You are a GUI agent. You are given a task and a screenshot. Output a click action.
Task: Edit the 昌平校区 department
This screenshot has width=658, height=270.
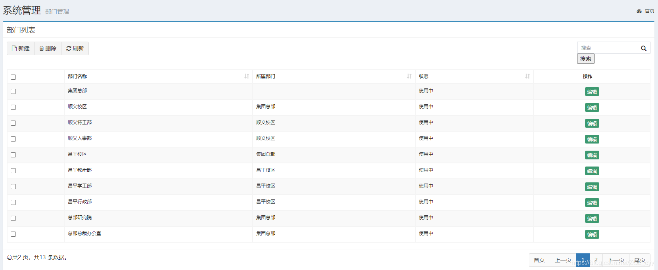[592, 155]
